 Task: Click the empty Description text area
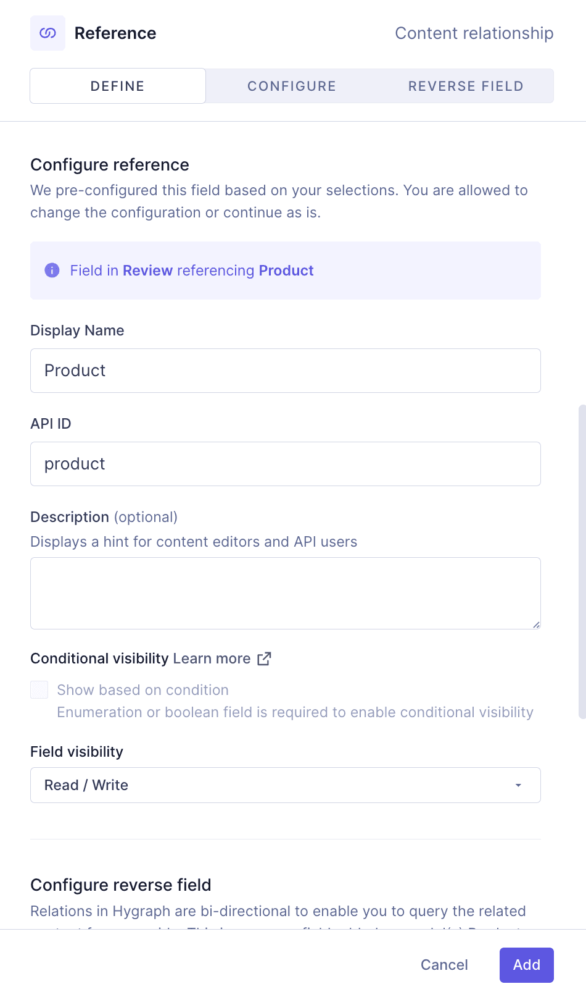click(285, 592)
